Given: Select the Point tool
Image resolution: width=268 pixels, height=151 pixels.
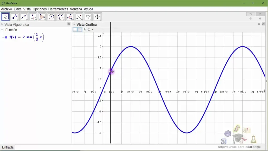Looking at the screenshot, I should pos(15,17).
